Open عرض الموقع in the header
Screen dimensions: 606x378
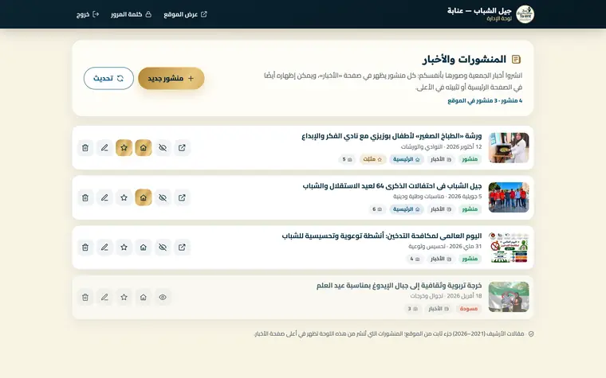[185, 14]
